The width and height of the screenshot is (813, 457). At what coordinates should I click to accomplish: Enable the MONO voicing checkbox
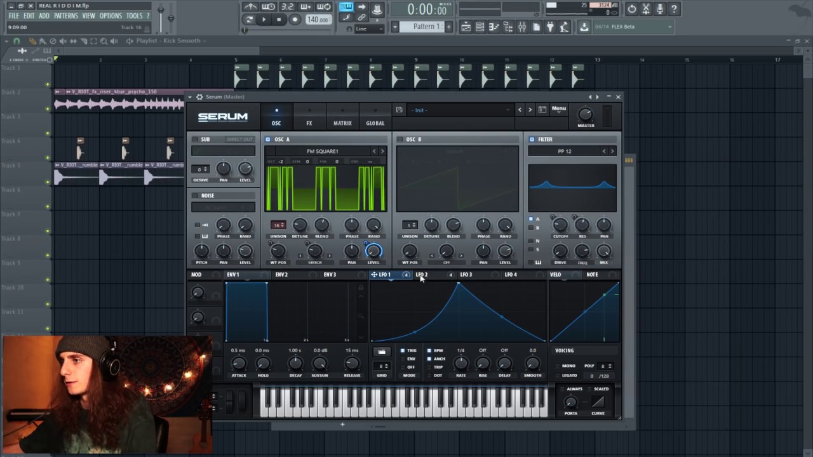[x=558, y=366]
